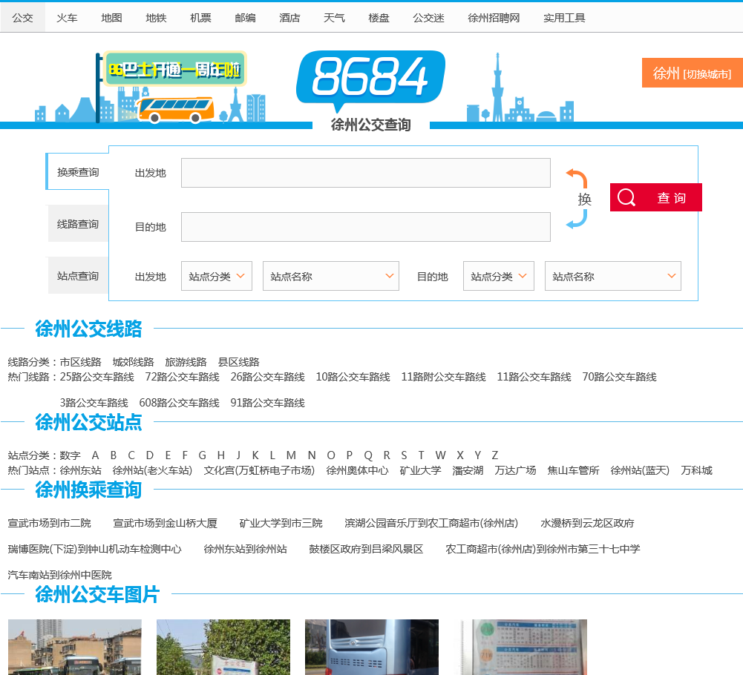Open transfer 宣武市场到市二院
This screenshot has width=743, height=675.
(x=49, y=524)
